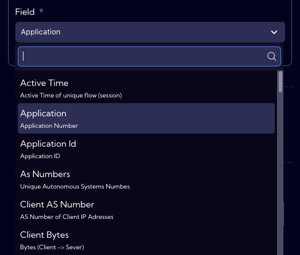Open the Application combo box
Screen dimensions: 300x255
[150, 32]
